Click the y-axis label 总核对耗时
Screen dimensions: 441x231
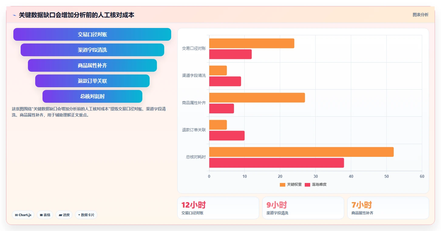coord(196,157)
